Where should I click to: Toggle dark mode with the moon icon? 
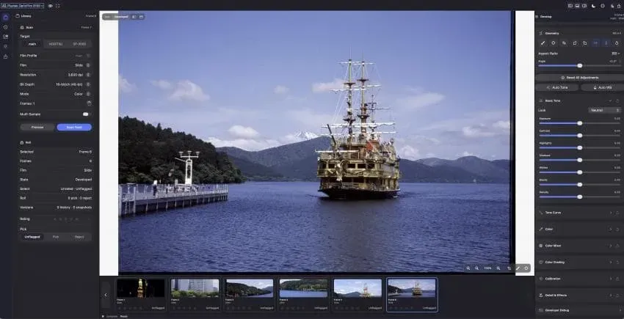(x=593, y=6)
